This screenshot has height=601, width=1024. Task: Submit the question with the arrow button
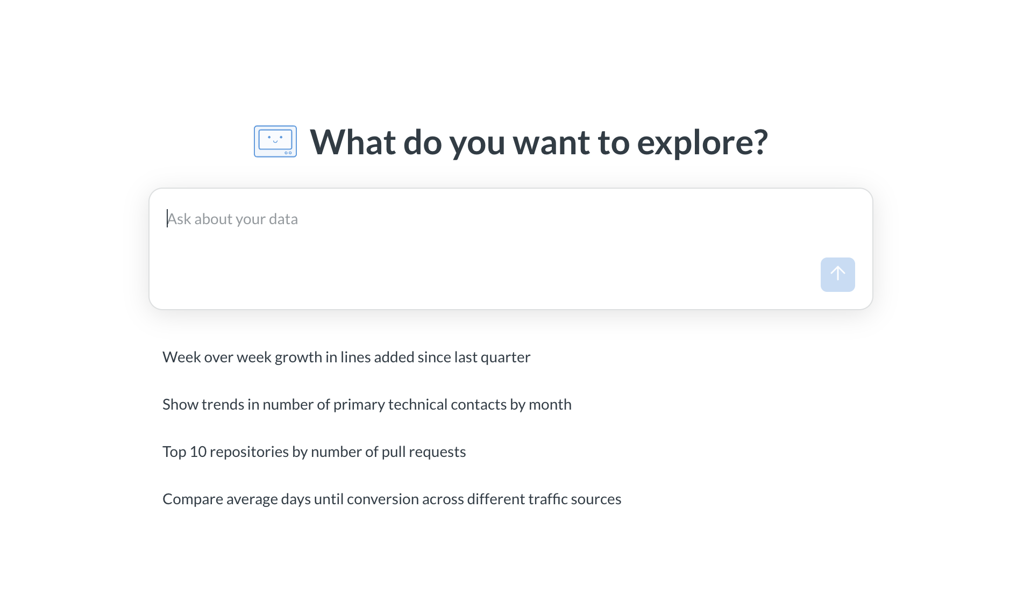click(837, 275)
